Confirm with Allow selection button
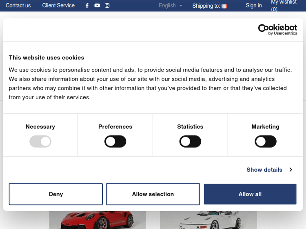The image size is (306, 229). coord(153,194)
